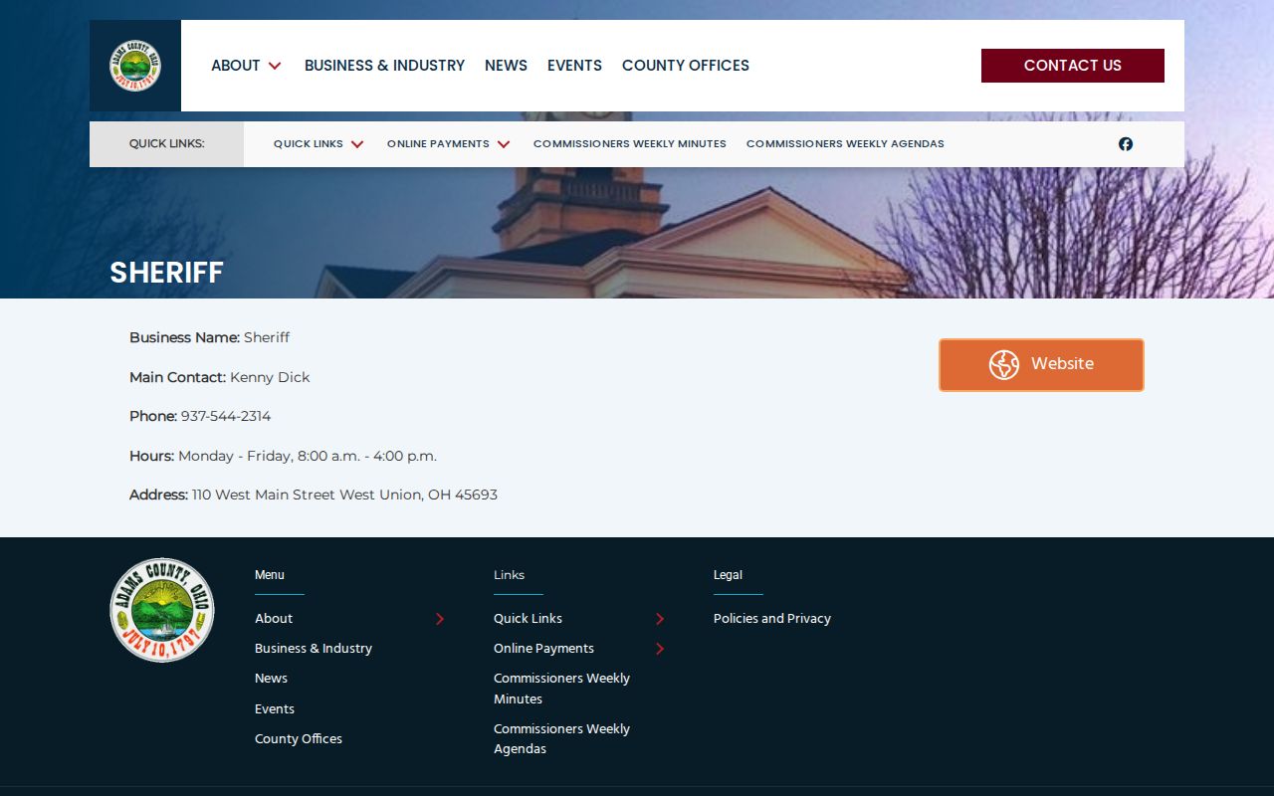
Task: Open County Offices in top navigation
Action: pos(686,66)
